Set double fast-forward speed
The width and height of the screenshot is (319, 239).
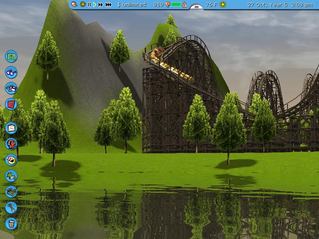click(100, 4)
